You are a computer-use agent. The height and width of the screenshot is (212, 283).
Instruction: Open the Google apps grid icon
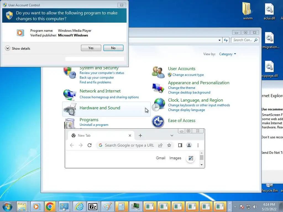[x=191, y=158]
